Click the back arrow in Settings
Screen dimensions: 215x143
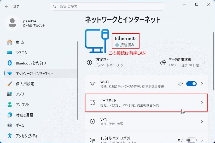[x=7, y=6]
